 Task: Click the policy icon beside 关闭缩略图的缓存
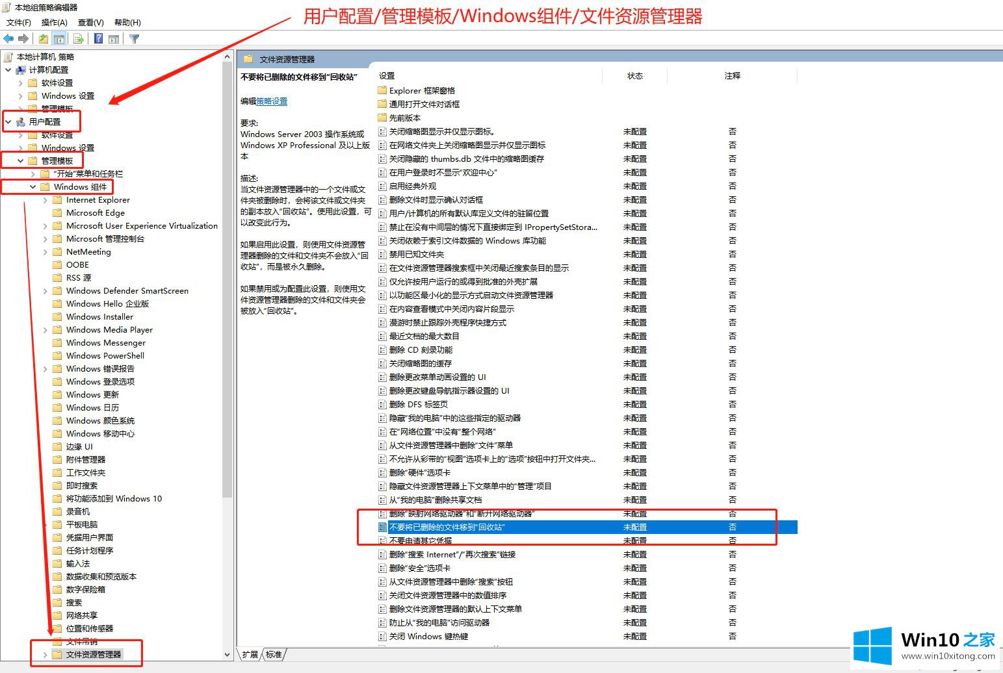[x=383, y=363]
